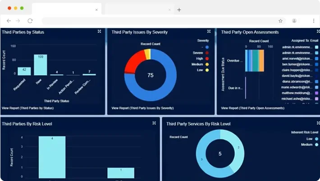
Task: Open the browser profile avatar icon
Action: pyautogui.click(x=294, y=21)
